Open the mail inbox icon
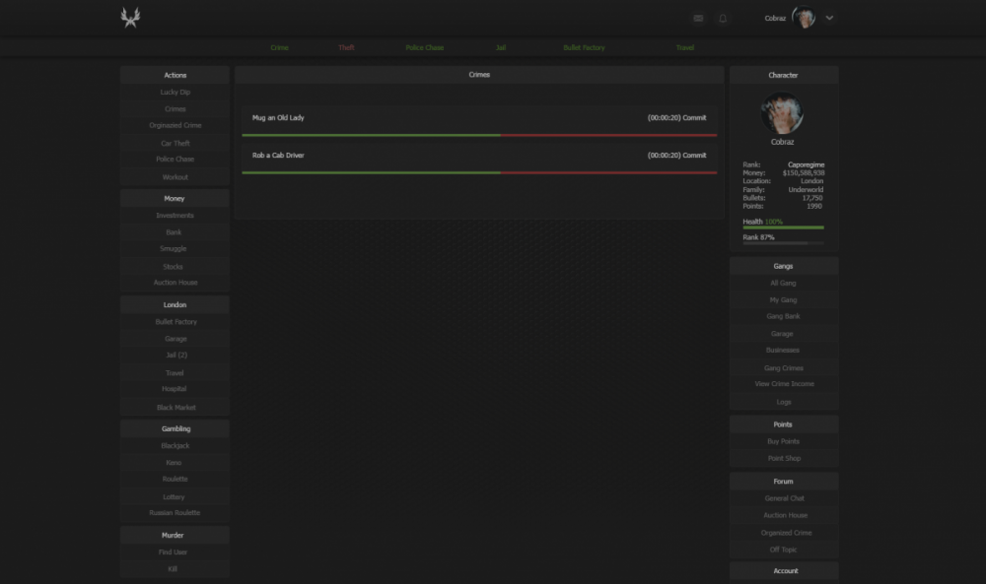This screenshot has width=986, height=584. tap(698, 18)
